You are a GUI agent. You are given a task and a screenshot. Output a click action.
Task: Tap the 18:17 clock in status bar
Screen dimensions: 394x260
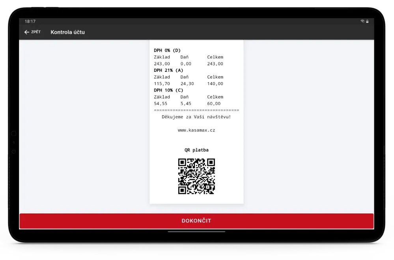(x=30, y=21)
